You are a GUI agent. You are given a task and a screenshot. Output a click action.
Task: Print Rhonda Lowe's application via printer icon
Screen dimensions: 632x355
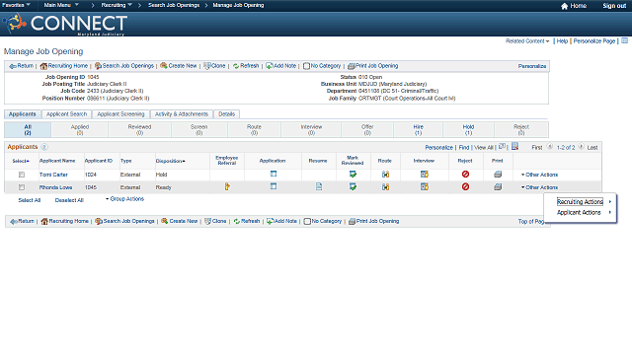(498, 186)
